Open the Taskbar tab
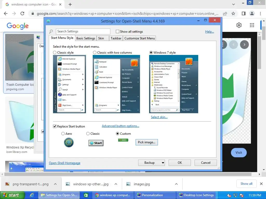This screenshot has width=266, height=199. [x=116, y=38]
